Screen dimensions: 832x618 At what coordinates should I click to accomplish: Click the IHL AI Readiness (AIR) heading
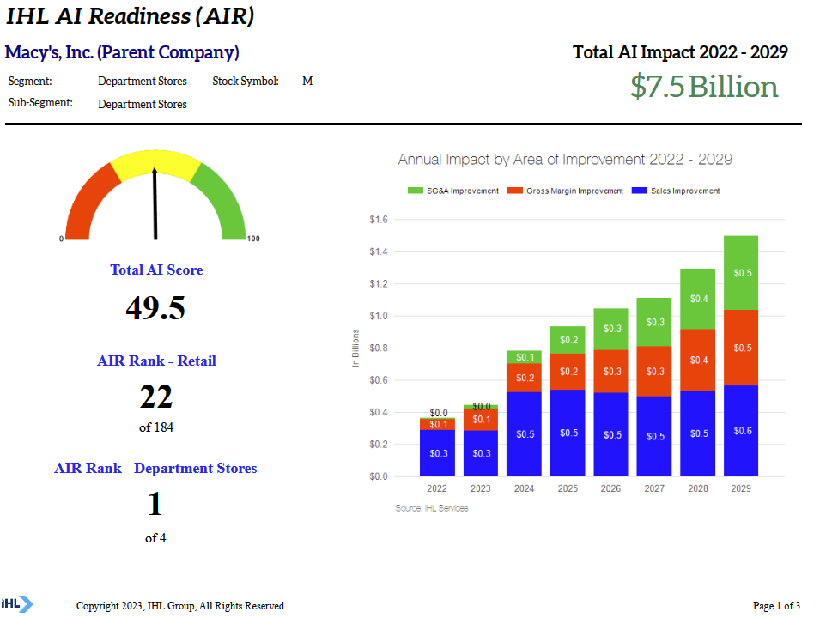click(x=130, y=16)
